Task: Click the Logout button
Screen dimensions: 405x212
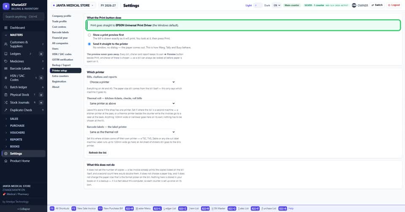Action: click(x=394, y=5)
